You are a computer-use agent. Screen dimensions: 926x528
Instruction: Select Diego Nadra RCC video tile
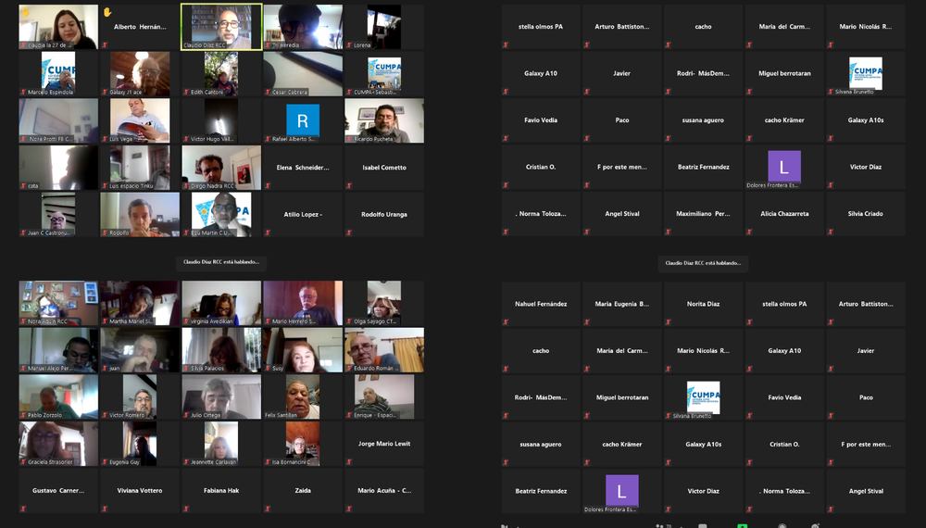(x=221, y=167)
